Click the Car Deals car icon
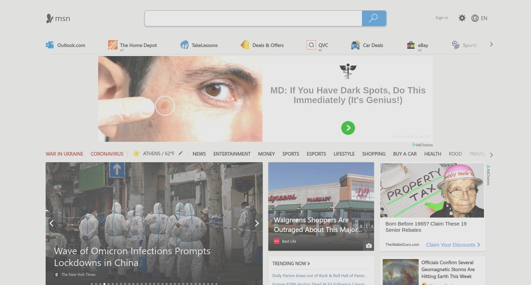Image resolution: width=531 pixels, height=285 pixels. coord(355,45)
